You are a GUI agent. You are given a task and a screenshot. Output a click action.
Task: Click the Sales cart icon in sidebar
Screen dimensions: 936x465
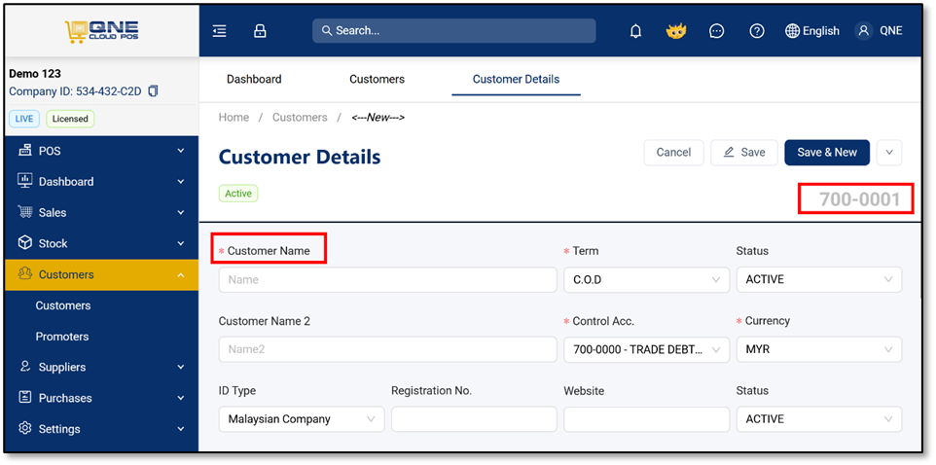pos(25,212)
